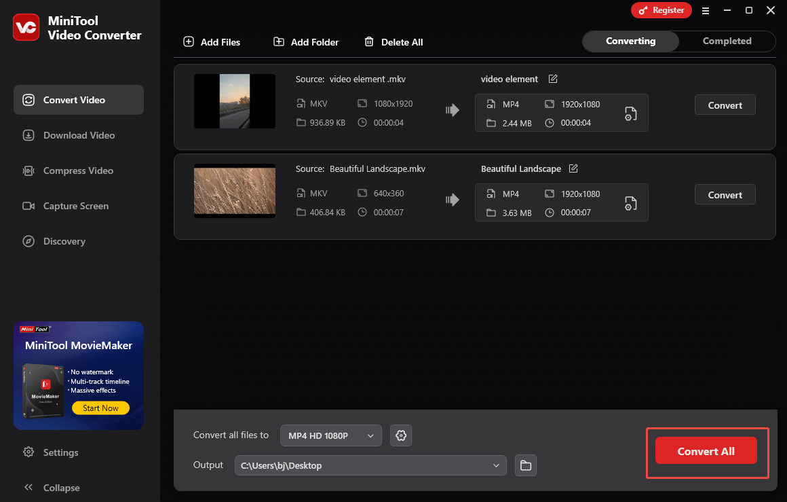
Task: Open the video element thumbnail preview
Action: coord(234,101)
